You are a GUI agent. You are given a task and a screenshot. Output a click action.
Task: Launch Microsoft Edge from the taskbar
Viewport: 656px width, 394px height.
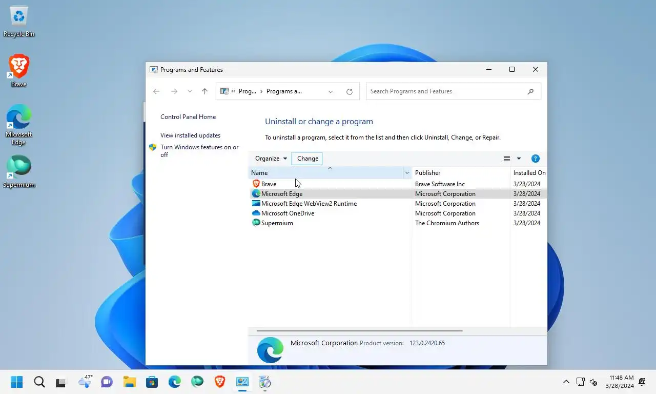pos(175,382)
